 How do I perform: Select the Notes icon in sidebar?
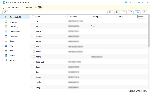pos(6,27)
